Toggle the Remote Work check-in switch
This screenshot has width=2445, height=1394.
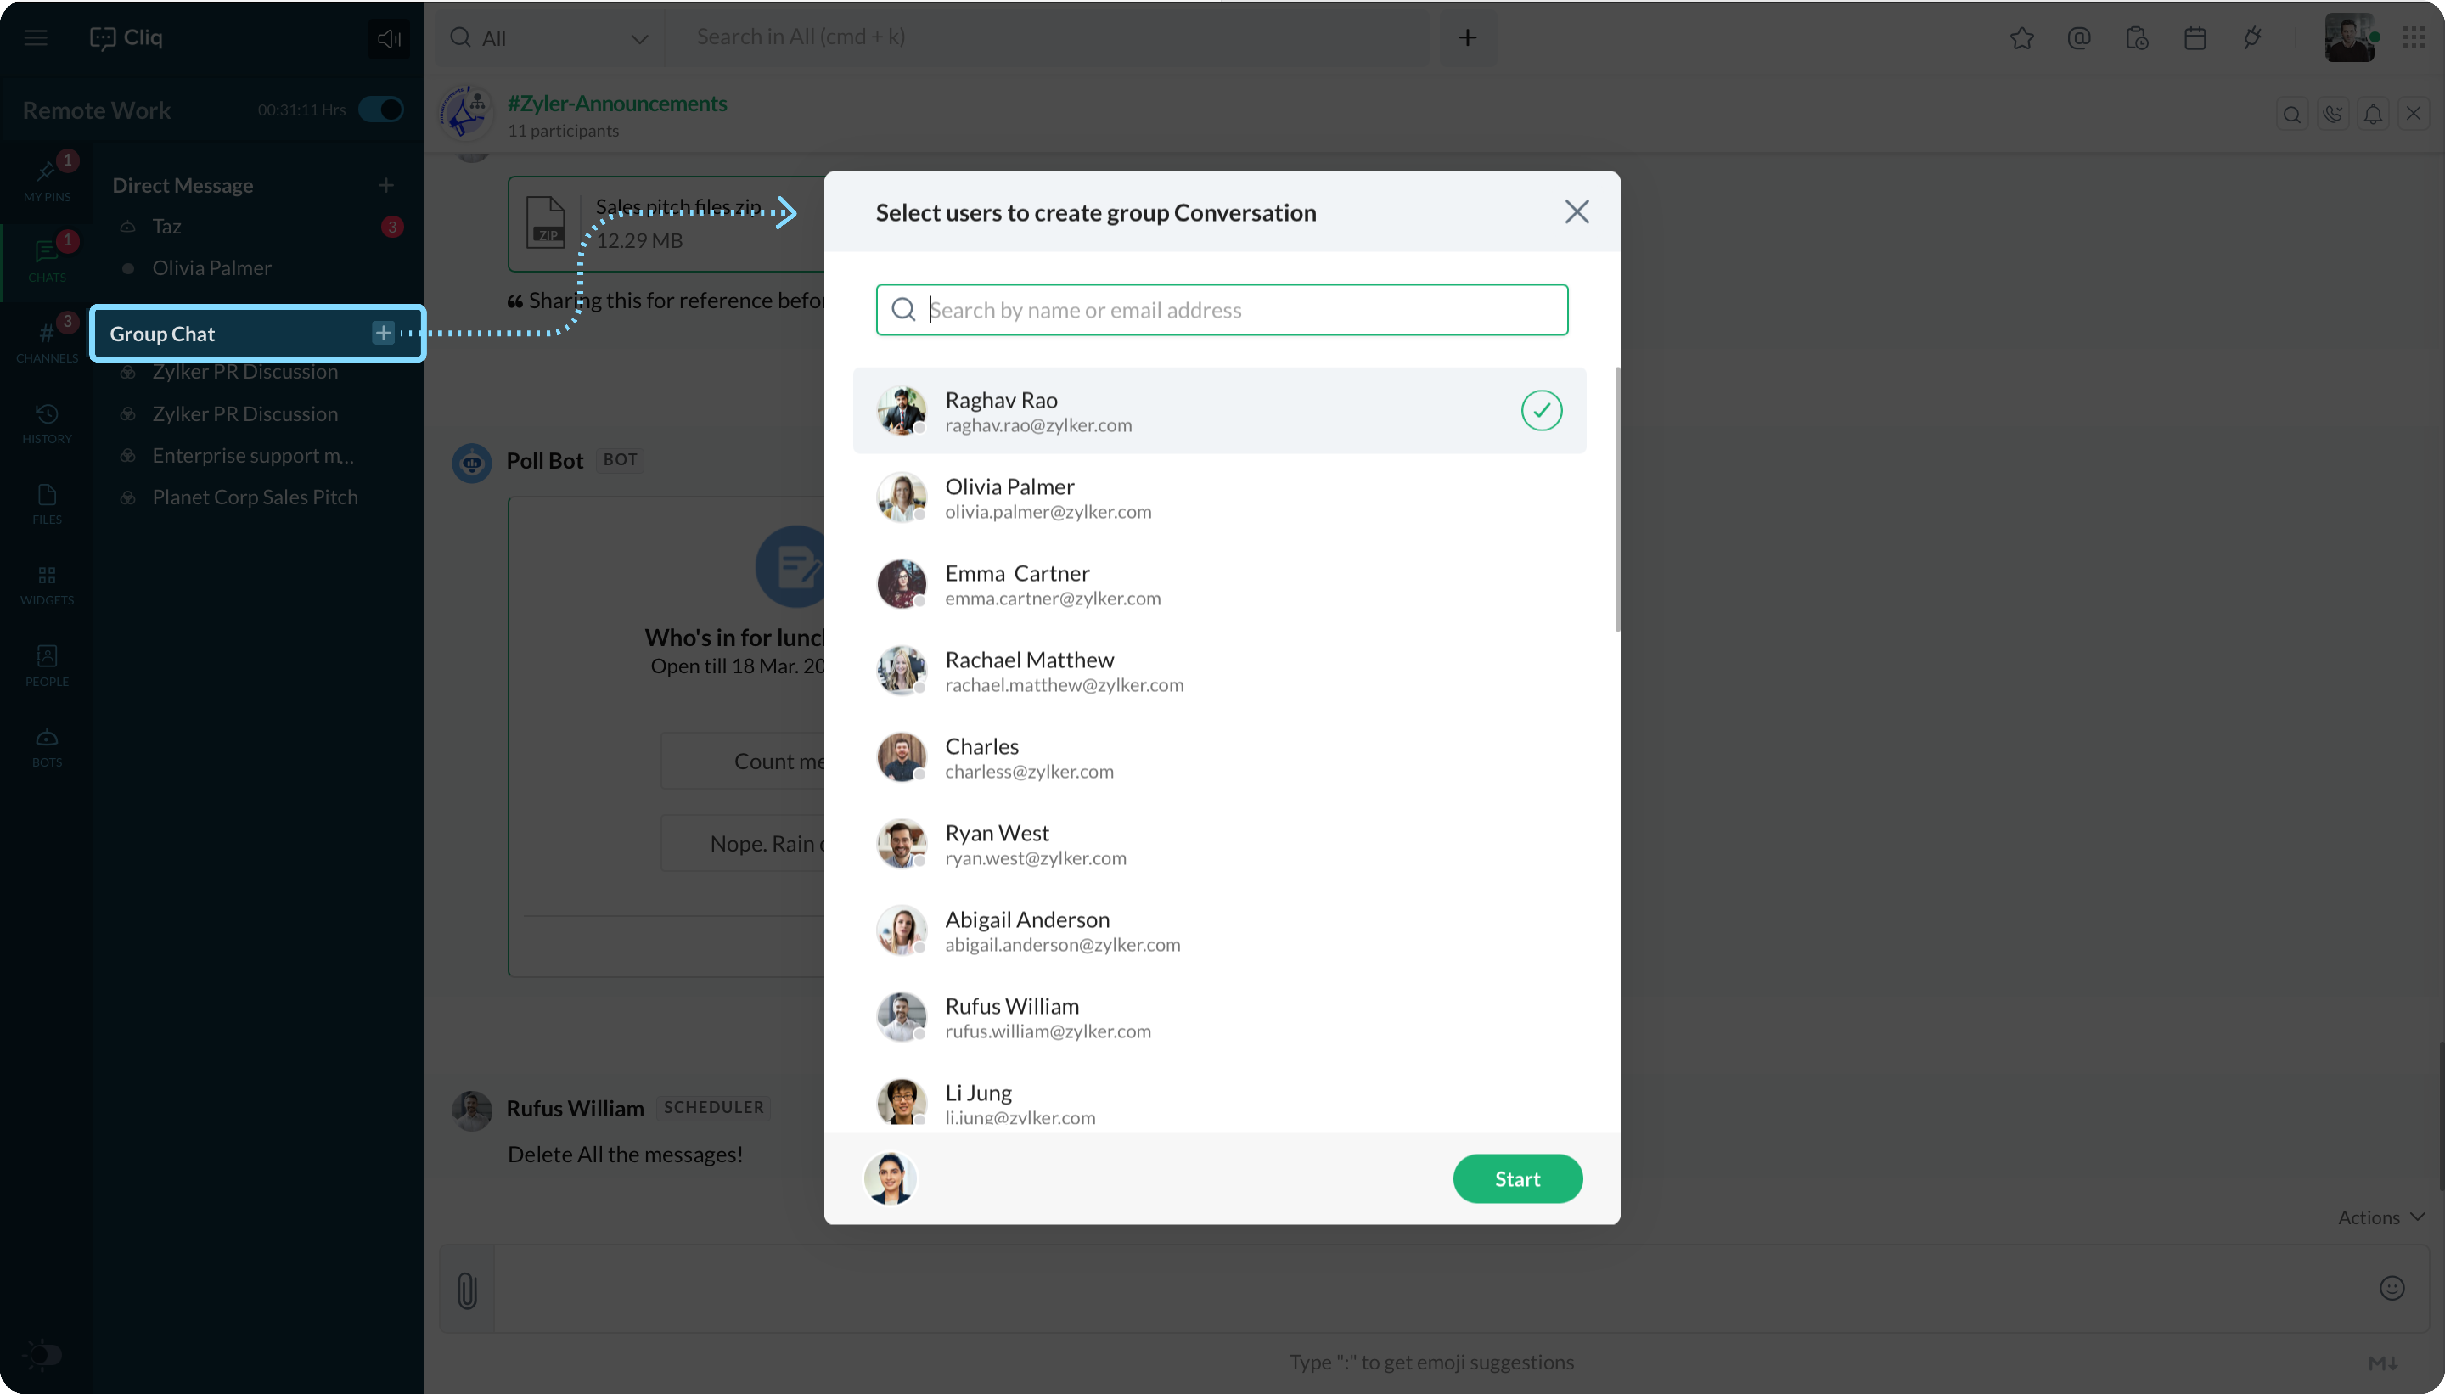coord(381,109)
